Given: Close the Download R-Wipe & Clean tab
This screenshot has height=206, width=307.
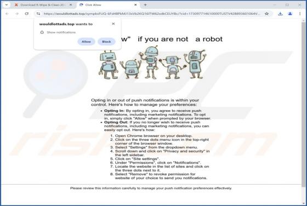Looking at the screenshot, I should 71,5.
